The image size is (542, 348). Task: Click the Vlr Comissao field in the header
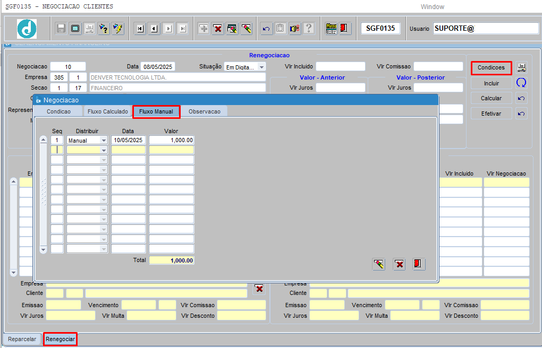(438, 67)
